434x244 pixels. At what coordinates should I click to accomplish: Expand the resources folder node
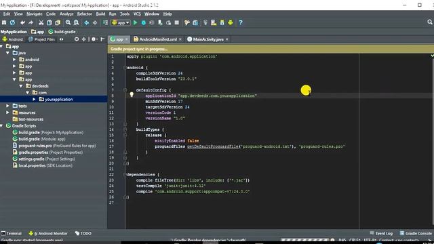[x=7, y=113]
